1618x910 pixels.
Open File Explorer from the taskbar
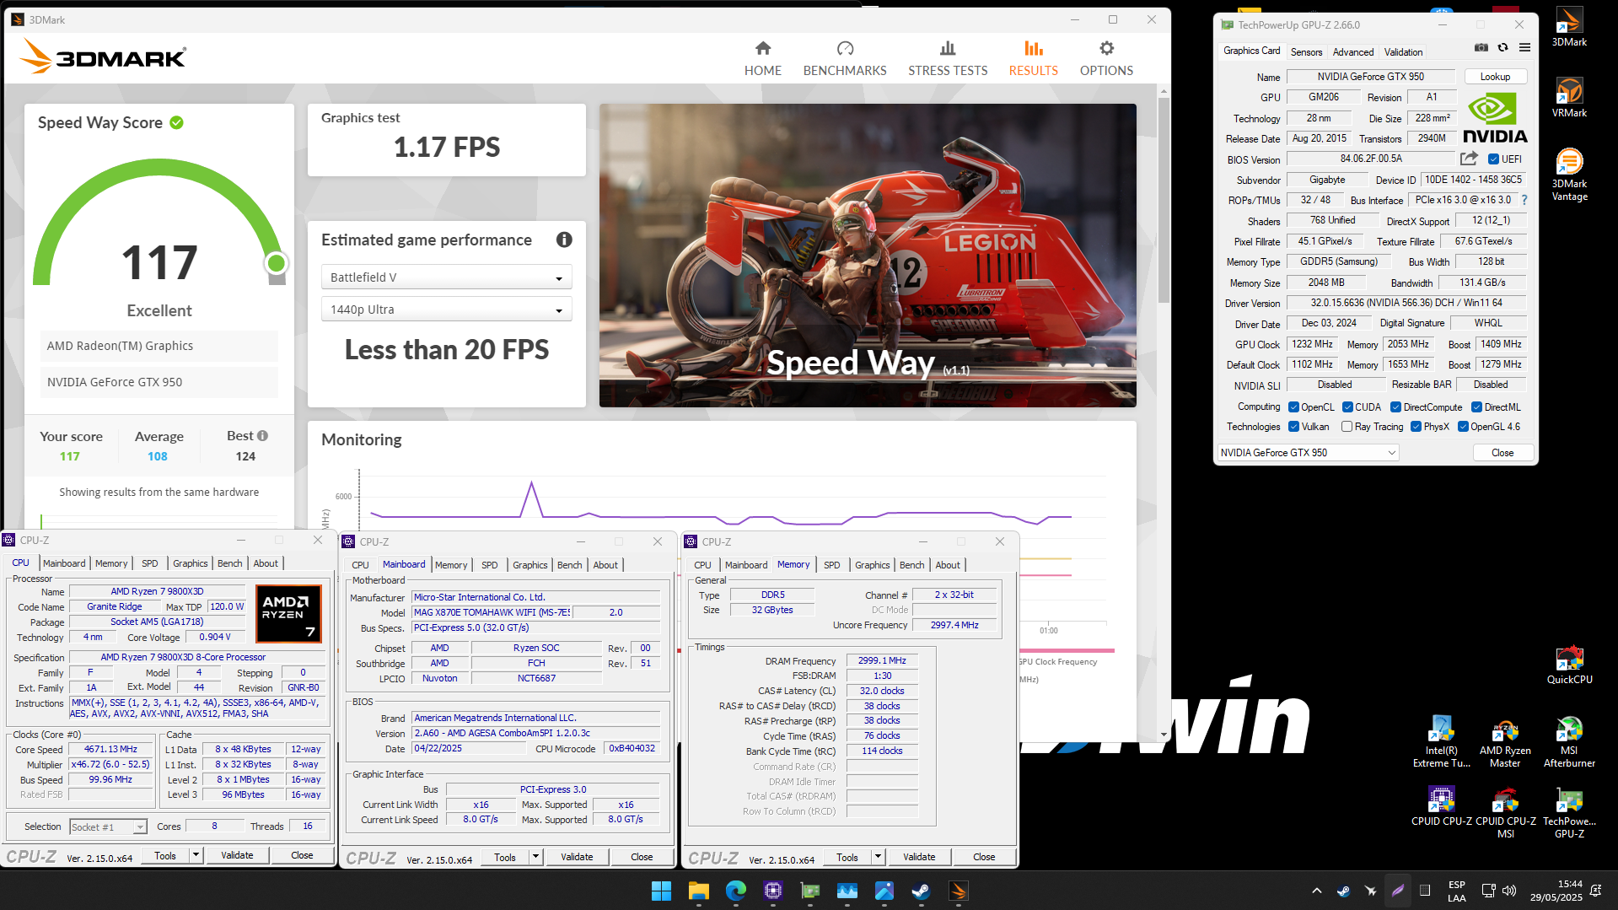tap(698, 891)
